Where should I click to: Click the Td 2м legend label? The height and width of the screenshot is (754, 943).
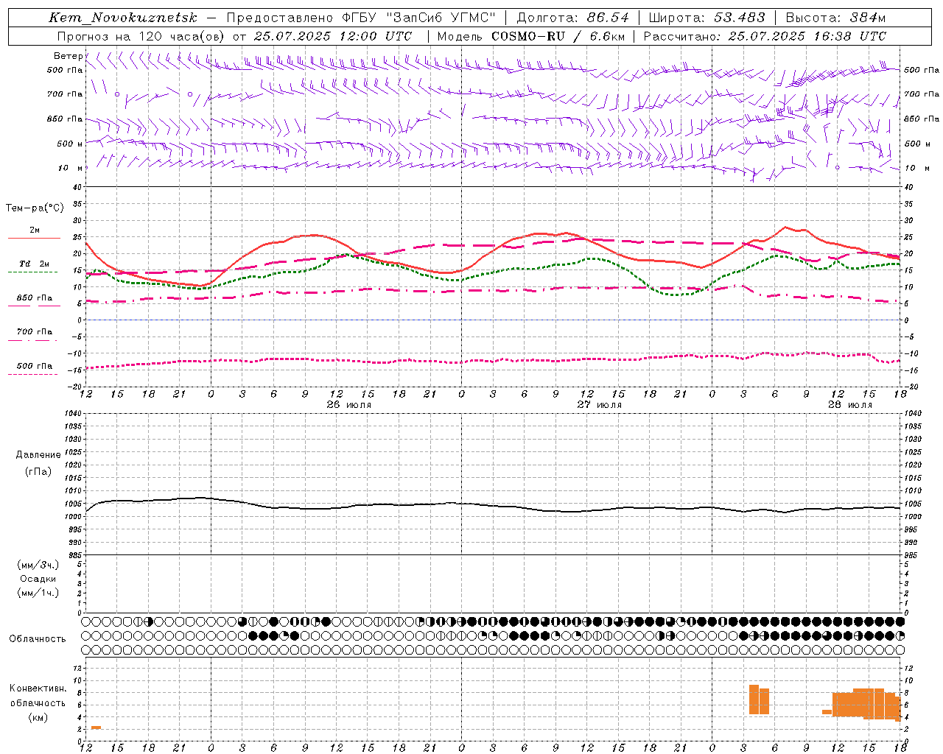point(34,264)
